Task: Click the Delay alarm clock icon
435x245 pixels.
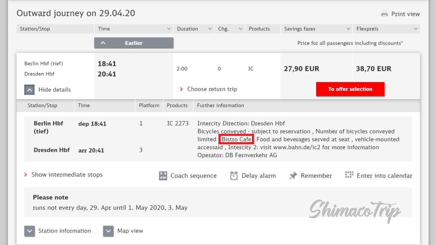Action: coord(234,176)
